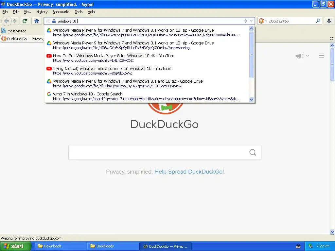
Task: Open the File menu
Action: pyautogui.click(x=5, y=12)
